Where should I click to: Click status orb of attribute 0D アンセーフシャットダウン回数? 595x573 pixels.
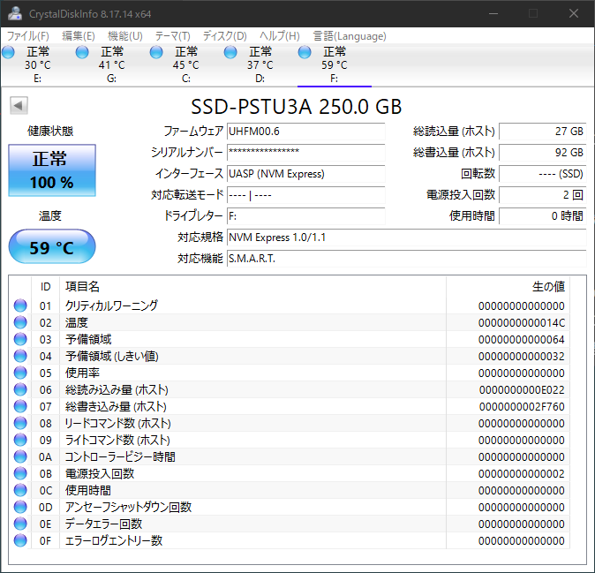point(20,507)
